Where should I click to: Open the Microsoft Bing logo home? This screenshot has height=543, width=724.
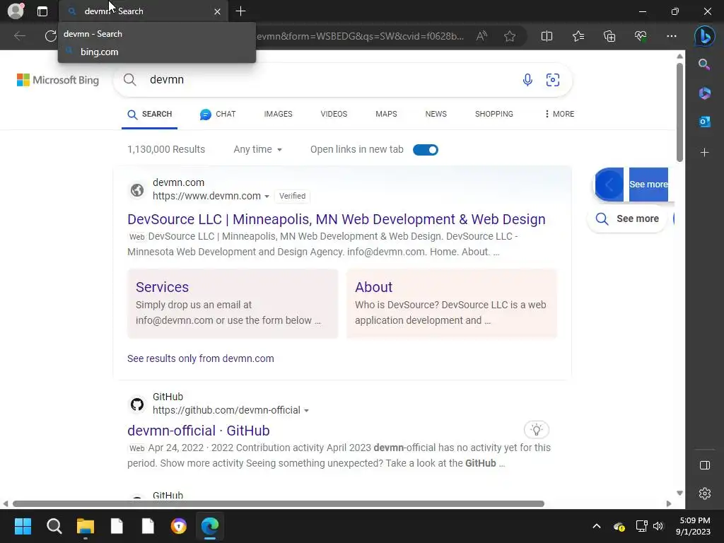[x=58, y=80]
